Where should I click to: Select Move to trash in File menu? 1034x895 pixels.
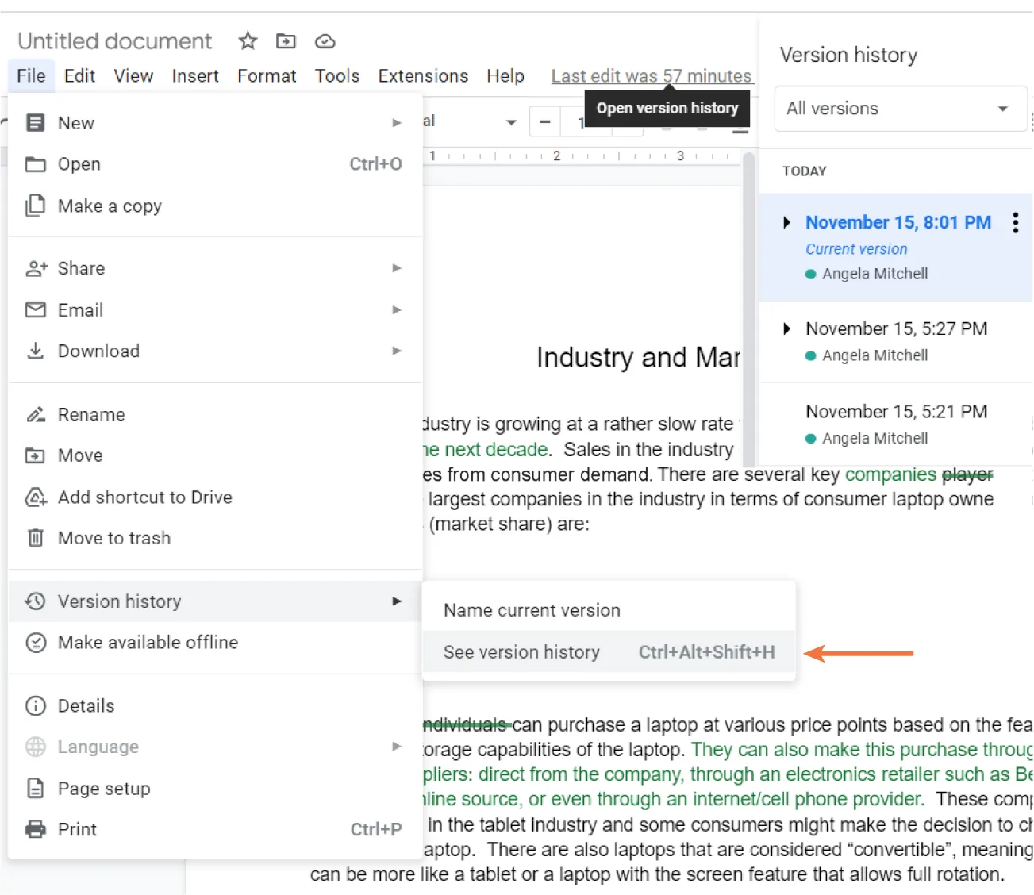(x=113, y=538)
